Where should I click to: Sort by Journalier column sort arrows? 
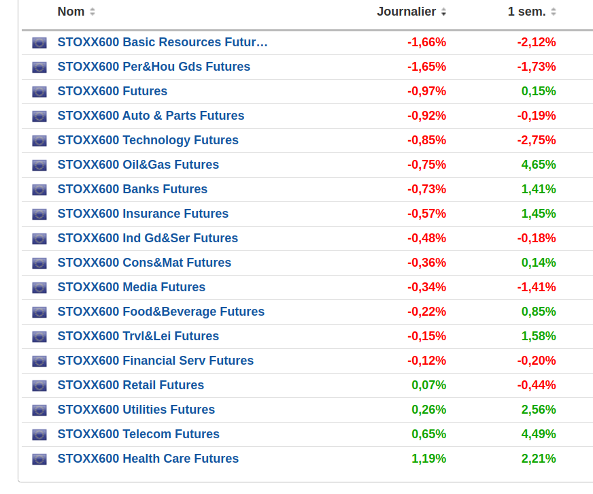443,12
